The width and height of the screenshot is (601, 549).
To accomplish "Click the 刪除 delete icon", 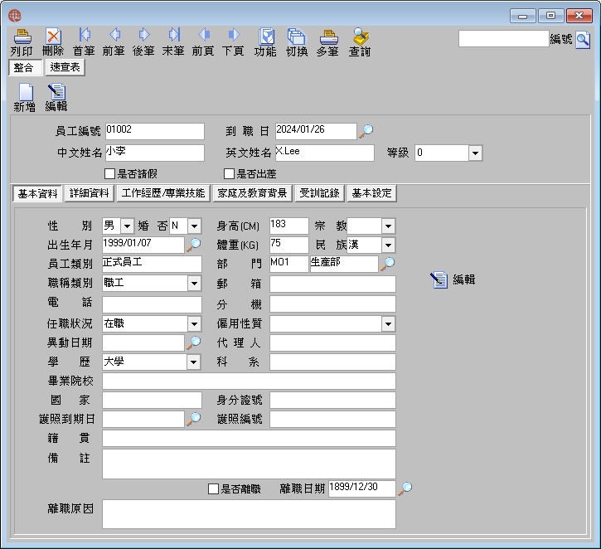I will 53,36.
